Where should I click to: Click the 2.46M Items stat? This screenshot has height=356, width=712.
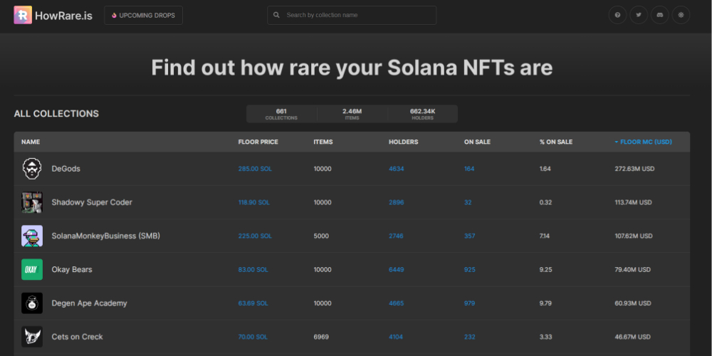click(352, 114)
